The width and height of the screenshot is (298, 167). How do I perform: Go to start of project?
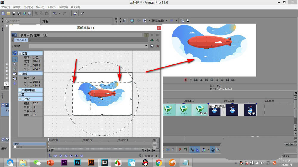(217, 80)
